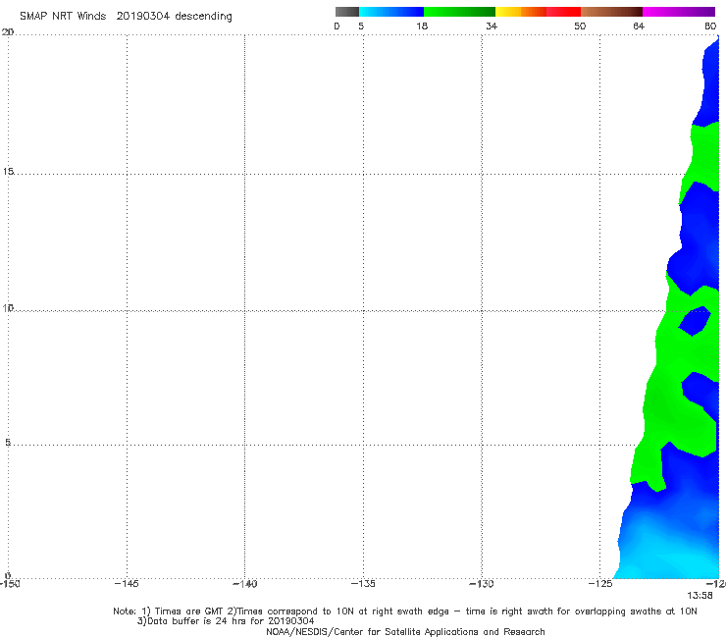Click the latitude axis label '5'
This screenshot has height=638, width=726.
(x=8, y=443)
